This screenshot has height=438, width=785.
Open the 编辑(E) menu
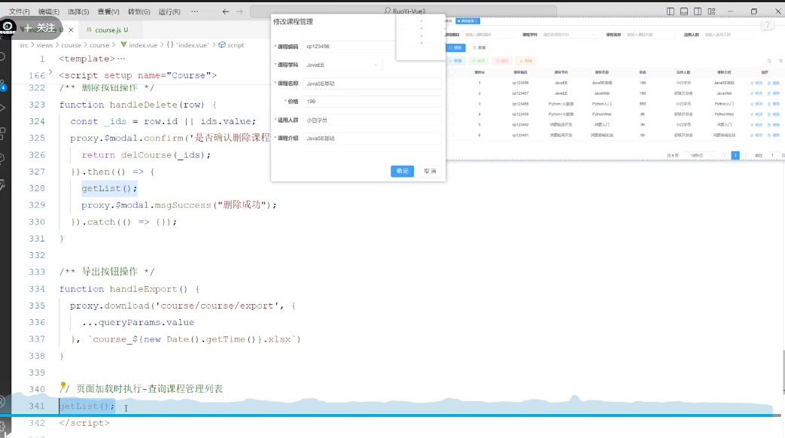pyautogui.click(x=49, y=11)
